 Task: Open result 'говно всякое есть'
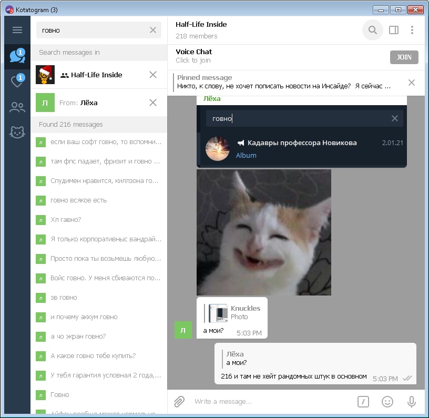pos(99,200)
